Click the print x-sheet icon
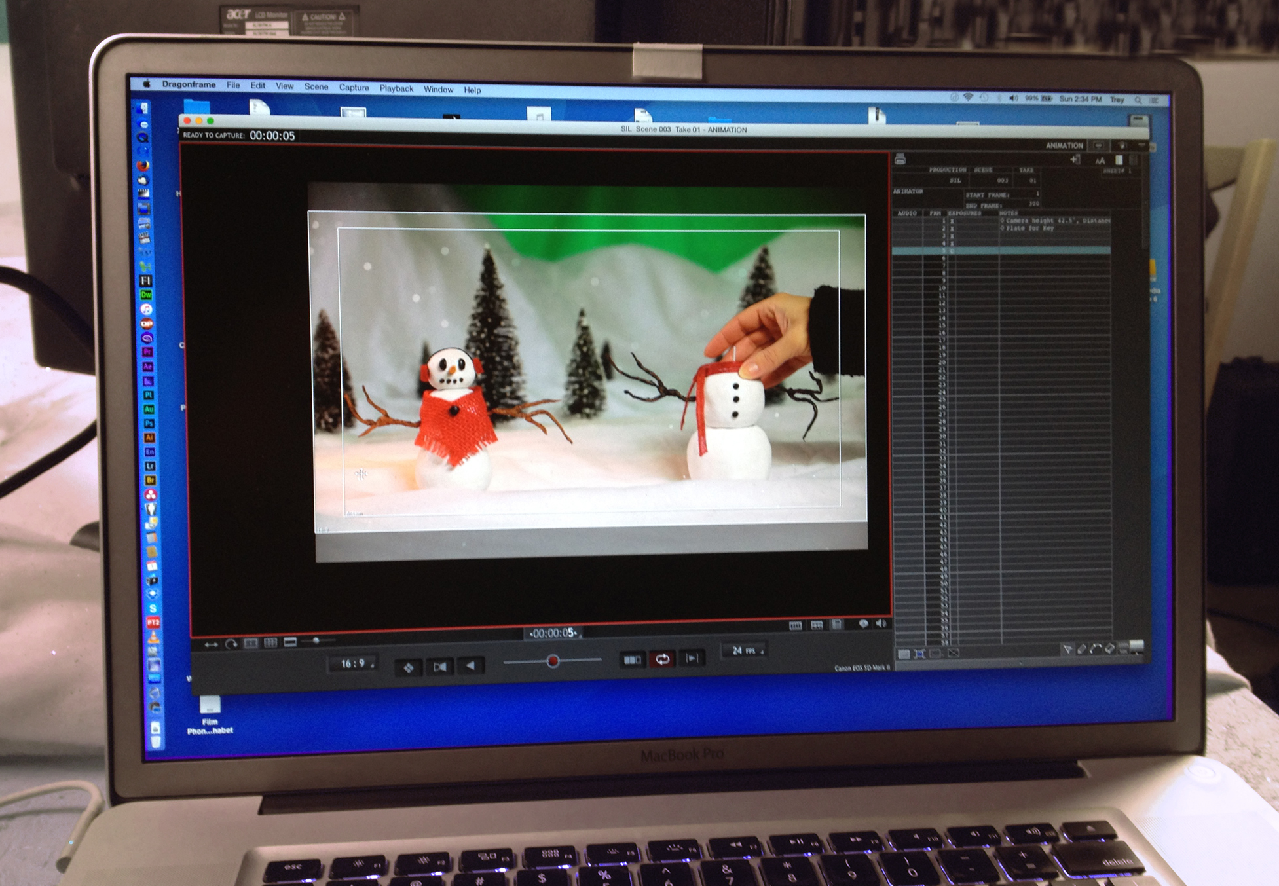1279x886 pixels. click(900, 159)
